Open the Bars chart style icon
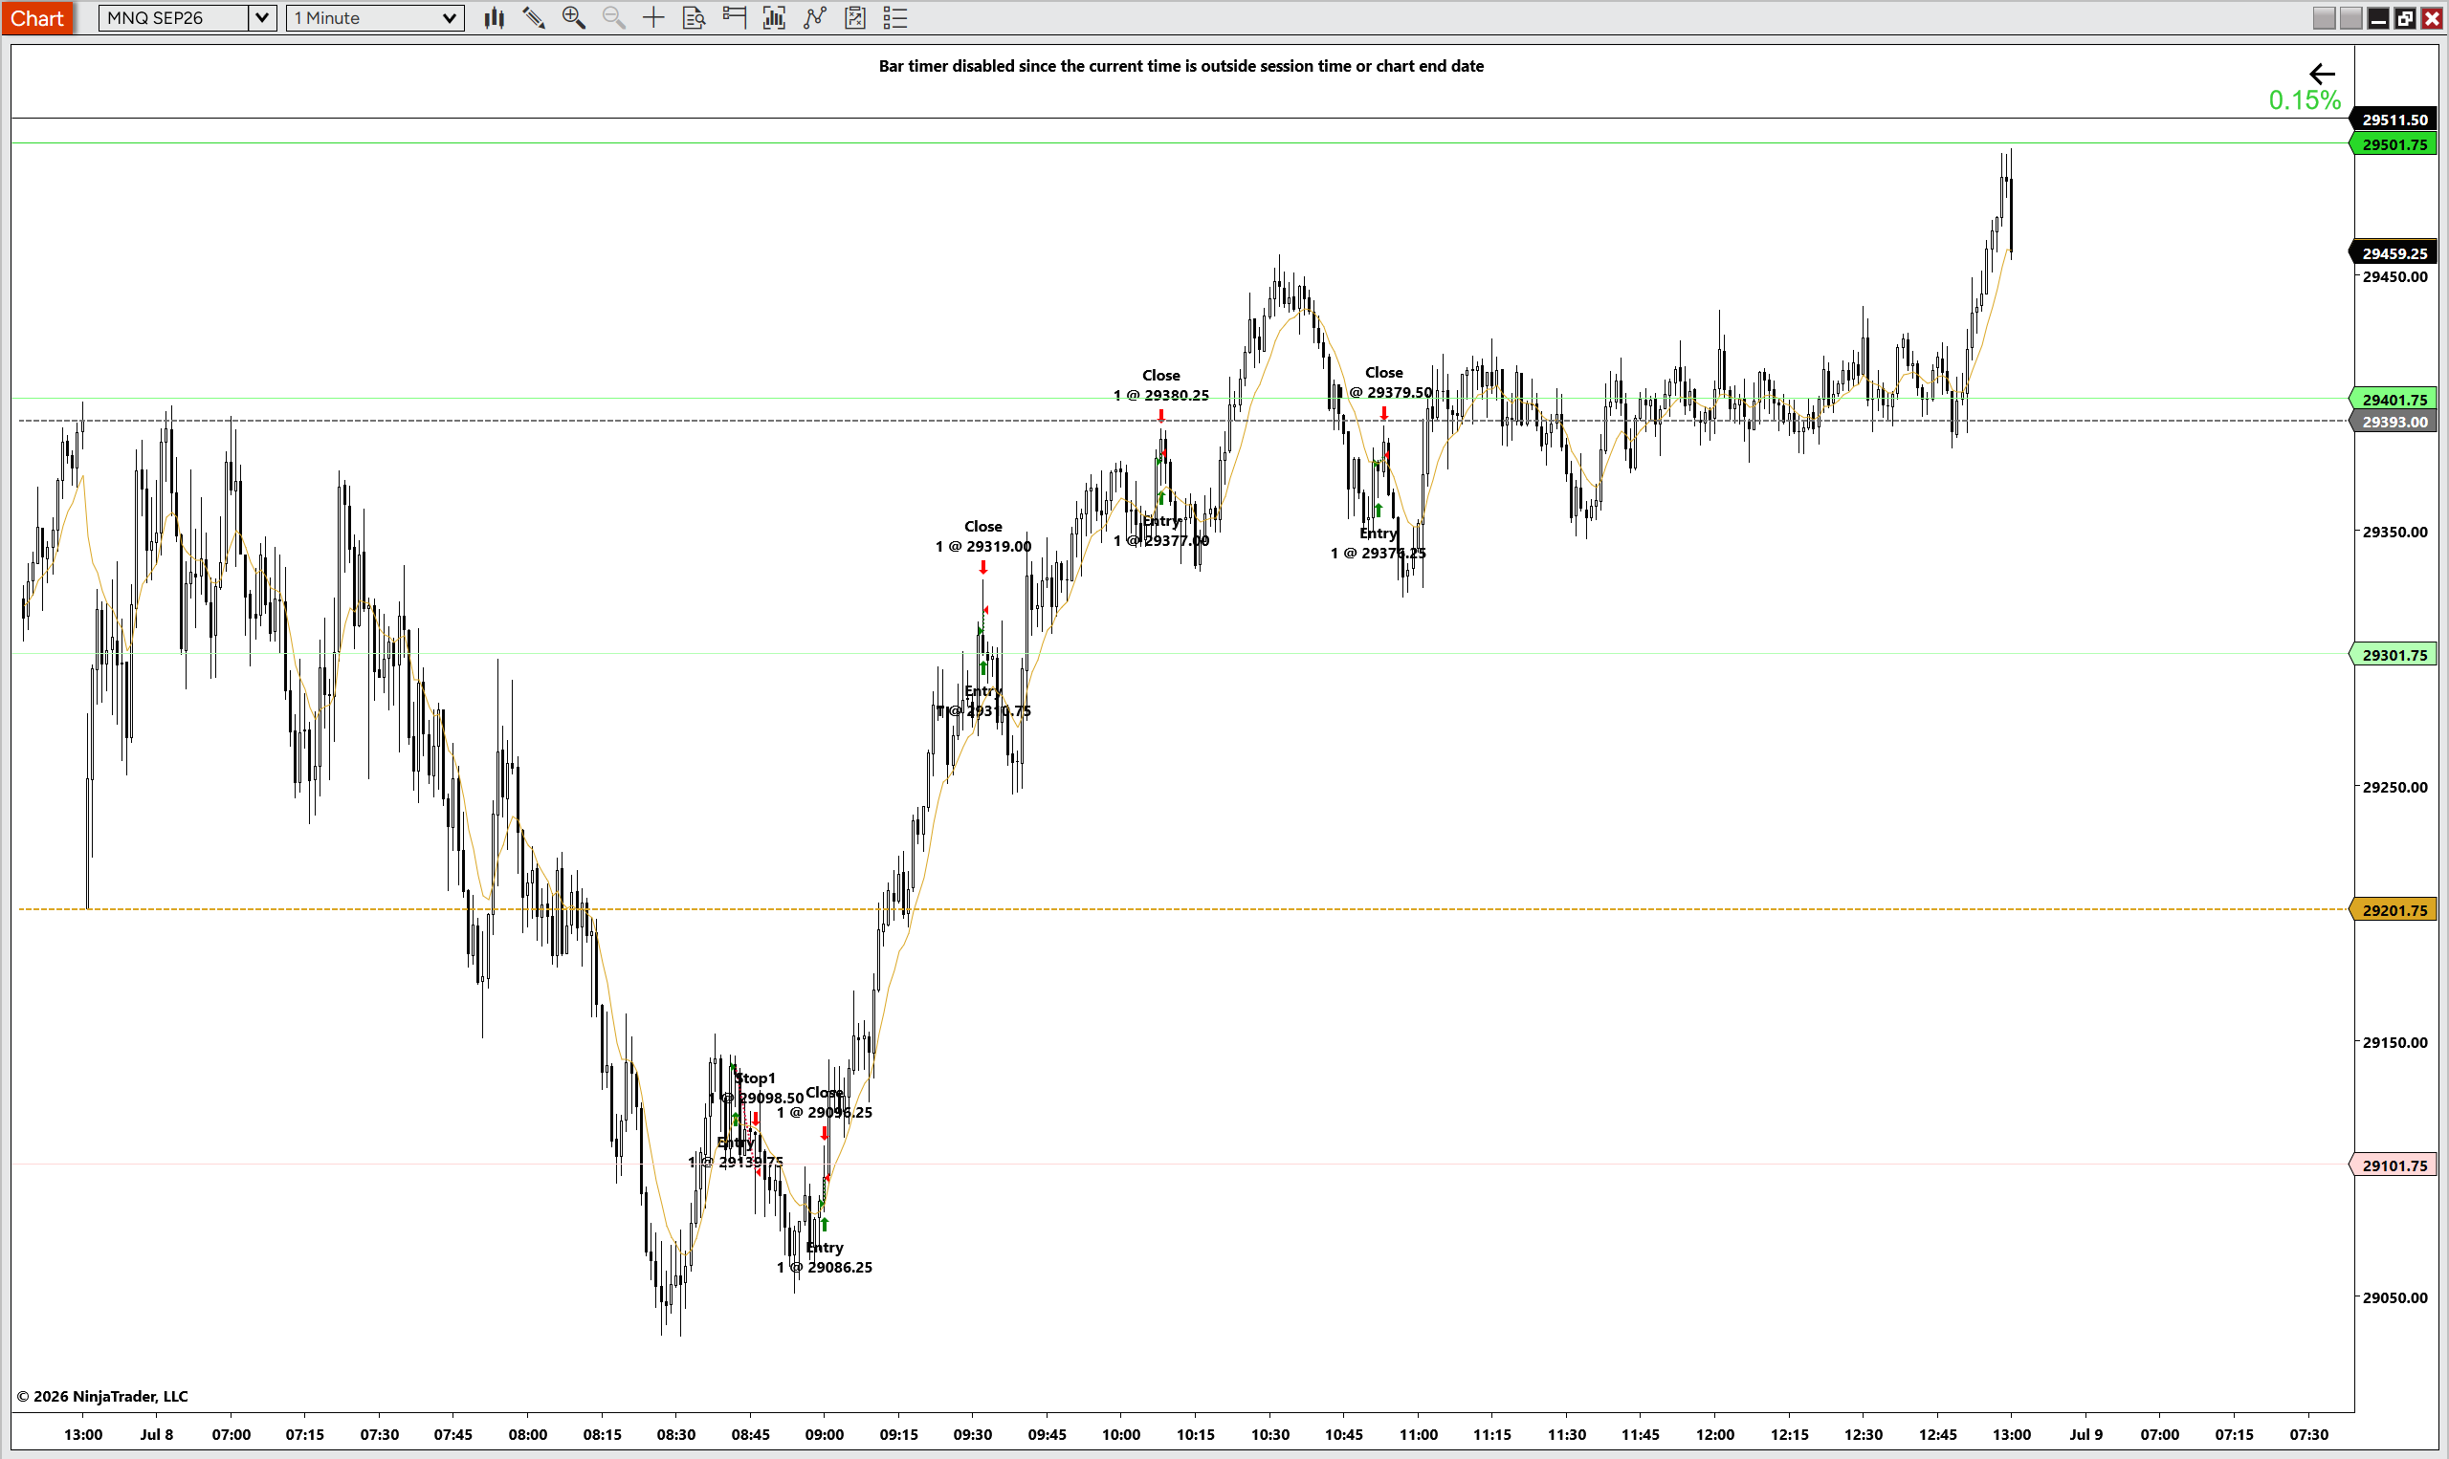The image size is (2449, 1459). 494,18
